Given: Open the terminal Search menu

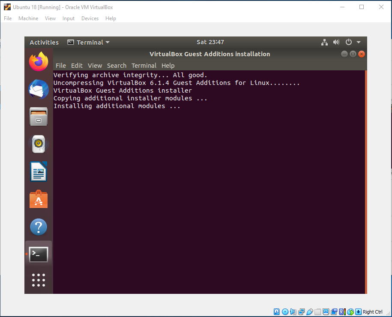Looking at the screenshot, I should click(117, 66).
